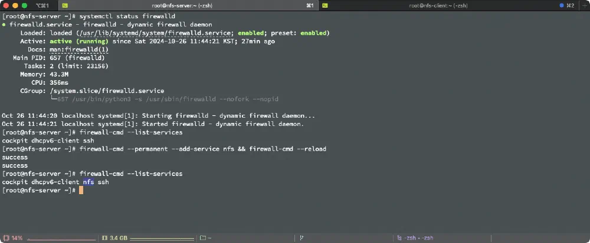Click 'Starting firewalld' log line
The height and width of the screenshot is (243, 590).
(158, 116)
